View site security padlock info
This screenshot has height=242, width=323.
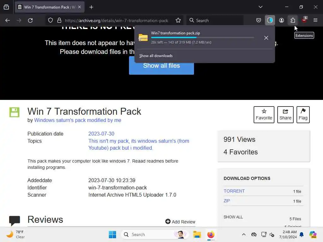pos(59,20)
